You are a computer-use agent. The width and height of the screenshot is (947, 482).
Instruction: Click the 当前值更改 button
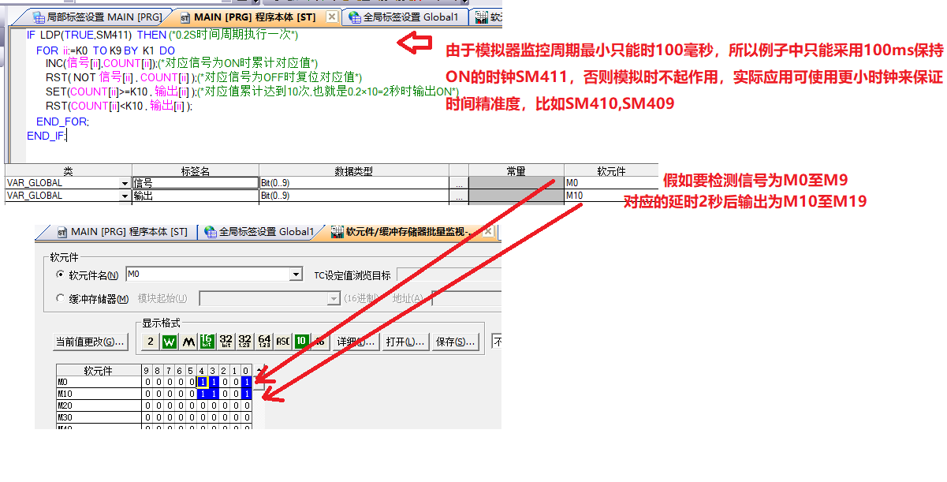pos(90,342)
